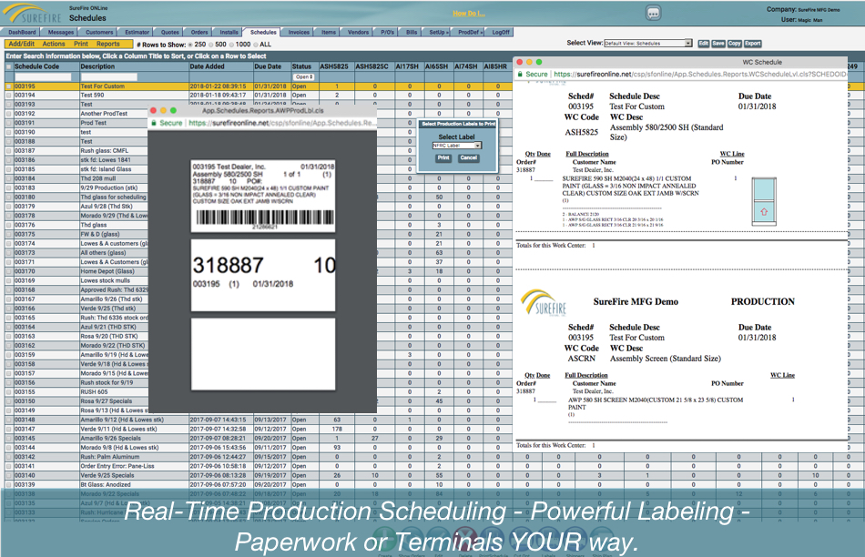This screenshot has width=865, height=557.
Task: Check the box for schedule 003194
Action: coord(9,96)
